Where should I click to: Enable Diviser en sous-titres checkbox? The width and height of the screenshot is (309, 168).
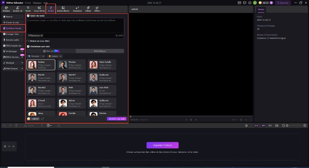pyautogui.click(x=28, y=41)
